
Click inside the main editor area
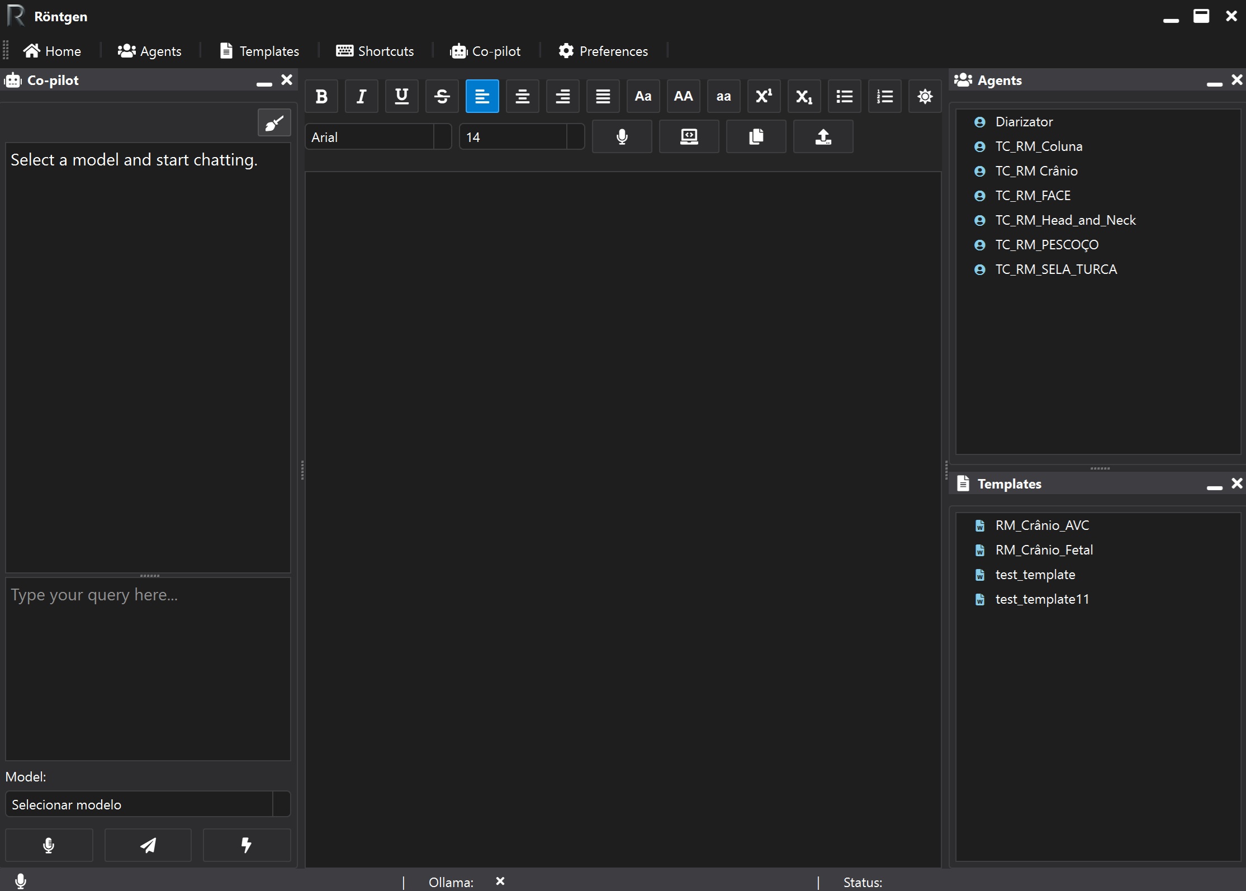[x=623, y=519]
